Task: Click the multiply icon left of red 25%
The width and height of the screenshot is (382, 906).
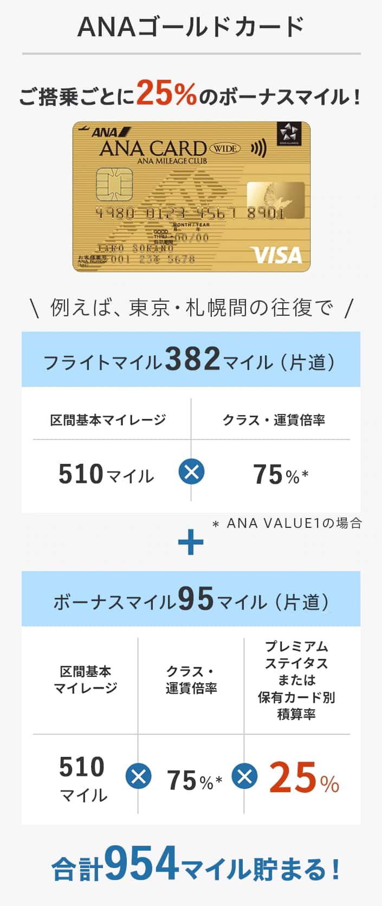Action: pyautogui.click(x=244, y=776)
